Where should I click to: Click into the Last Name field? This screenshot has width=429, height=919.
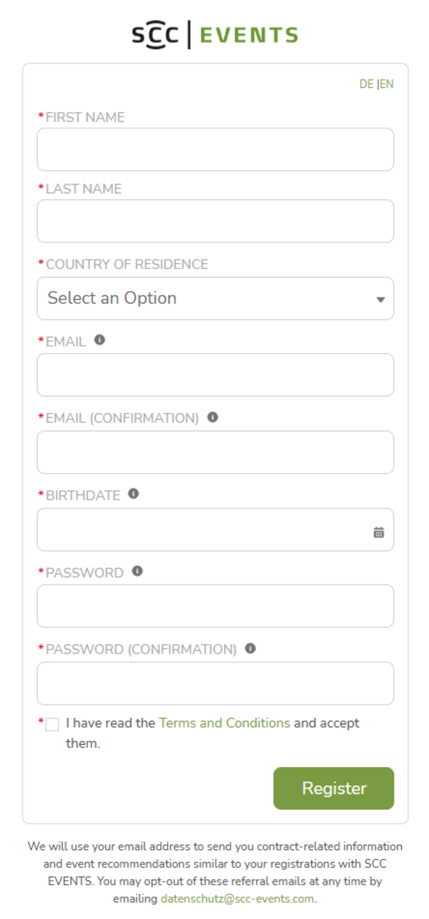coord(215,221)
